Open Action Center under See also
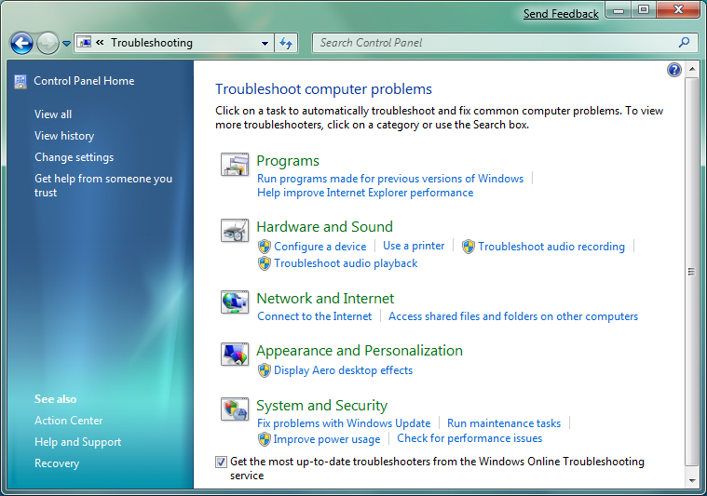 [69, 421]
